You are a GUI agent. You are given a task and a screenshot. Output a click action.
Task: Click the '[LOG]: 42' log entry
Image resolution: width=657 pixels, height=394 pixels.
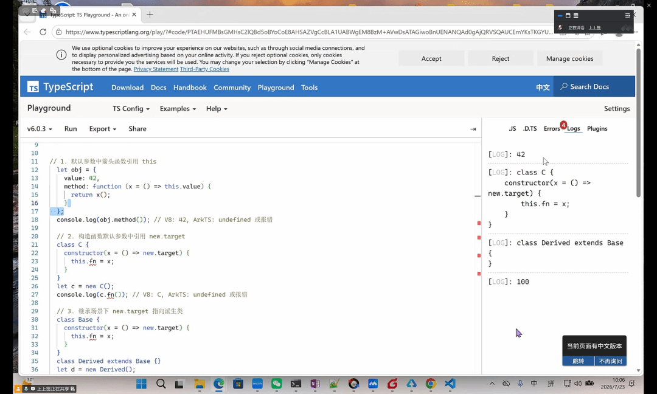click(506, 154)
